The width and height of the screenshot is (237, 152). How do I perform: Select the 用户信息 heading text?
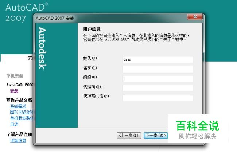[x=92, y=29]
